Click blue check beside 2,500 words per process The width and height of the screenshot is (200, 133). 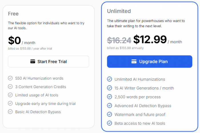point(109,97)
